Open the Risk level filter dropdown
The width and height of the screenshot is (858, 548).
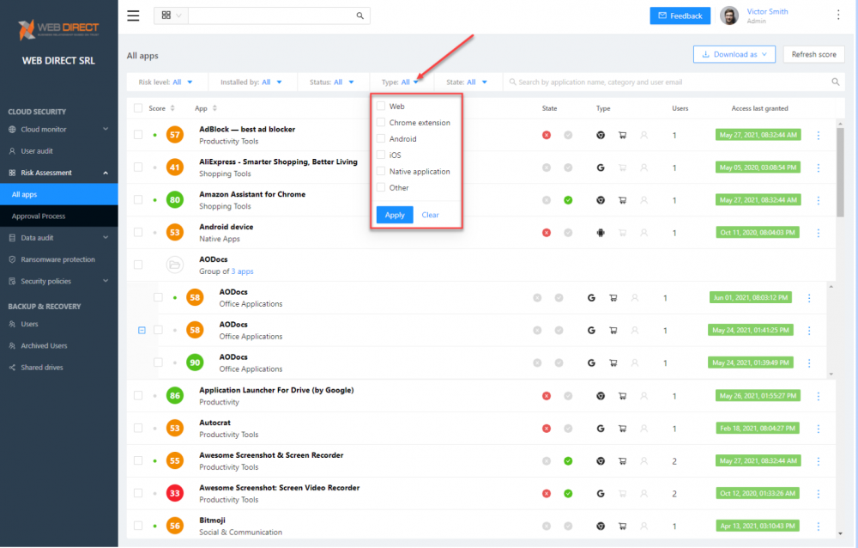(166, 82)
